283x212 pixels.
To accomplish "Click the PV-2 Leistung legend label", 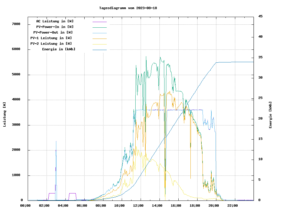I will click(51, 44).
